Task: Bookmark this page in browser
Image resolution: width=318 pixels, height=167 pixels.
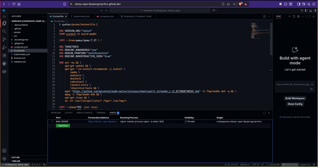Action: pyautogui.click(x=65, y=4)
